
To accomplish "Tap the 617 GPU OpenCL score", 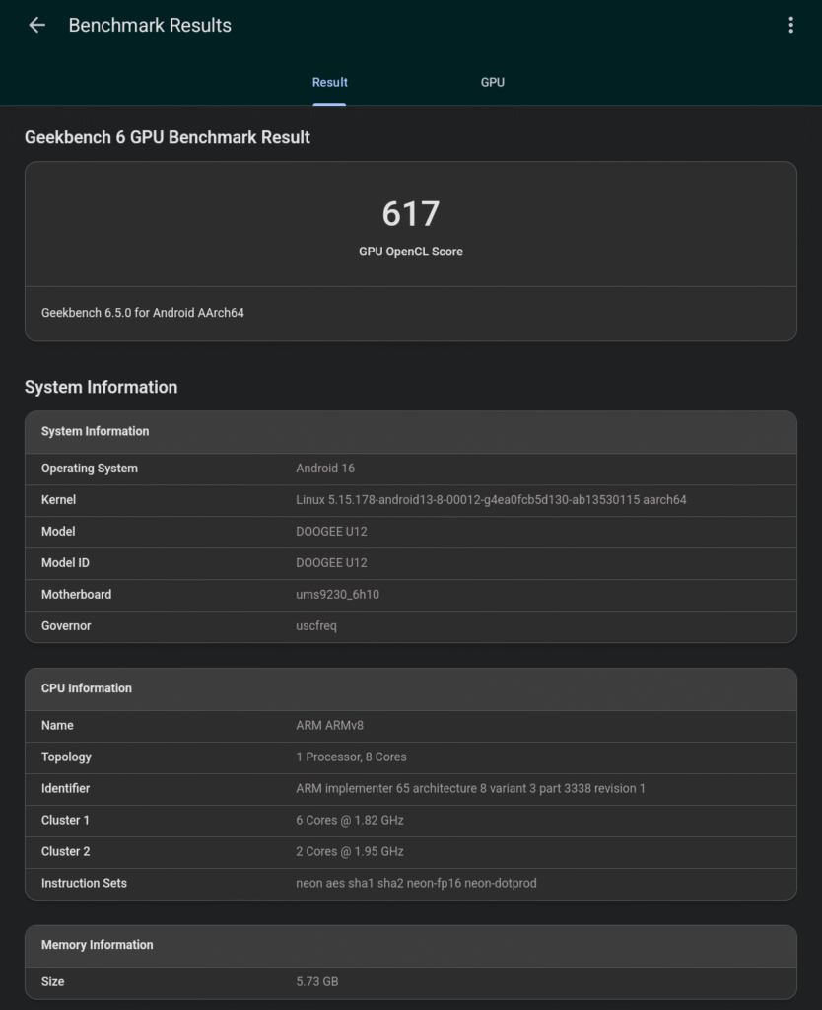I will [x=410, y=214].
